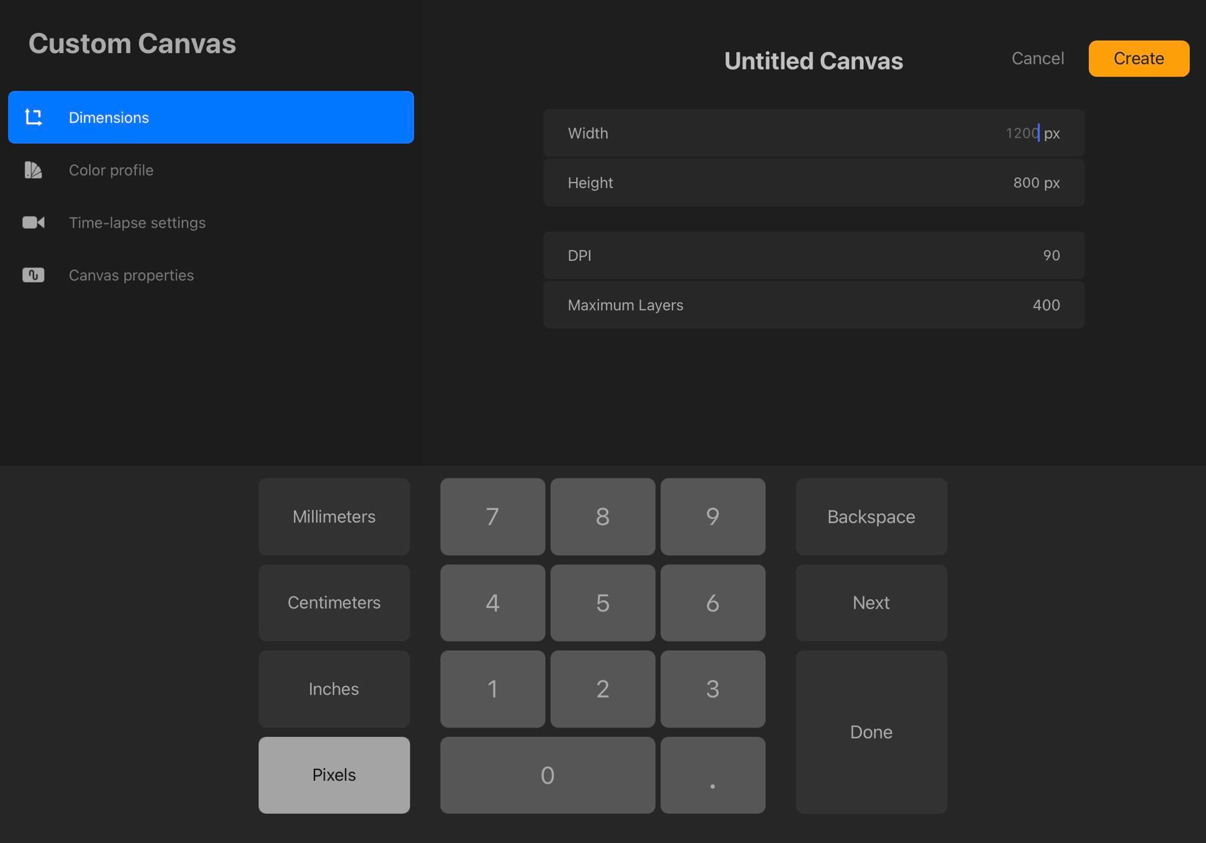Switch units to Centimeters
The width and height of the screenshot is (1206, 843).
[334, 603]
